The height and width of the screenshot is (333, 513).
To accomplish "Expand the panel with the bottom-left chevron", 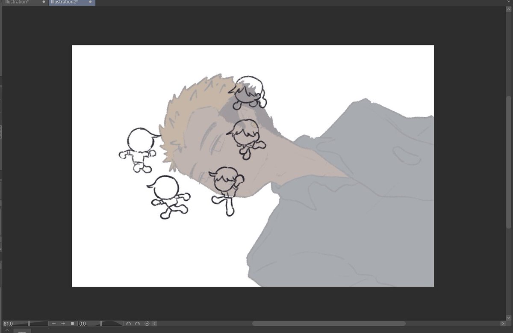I will (8, 330).
